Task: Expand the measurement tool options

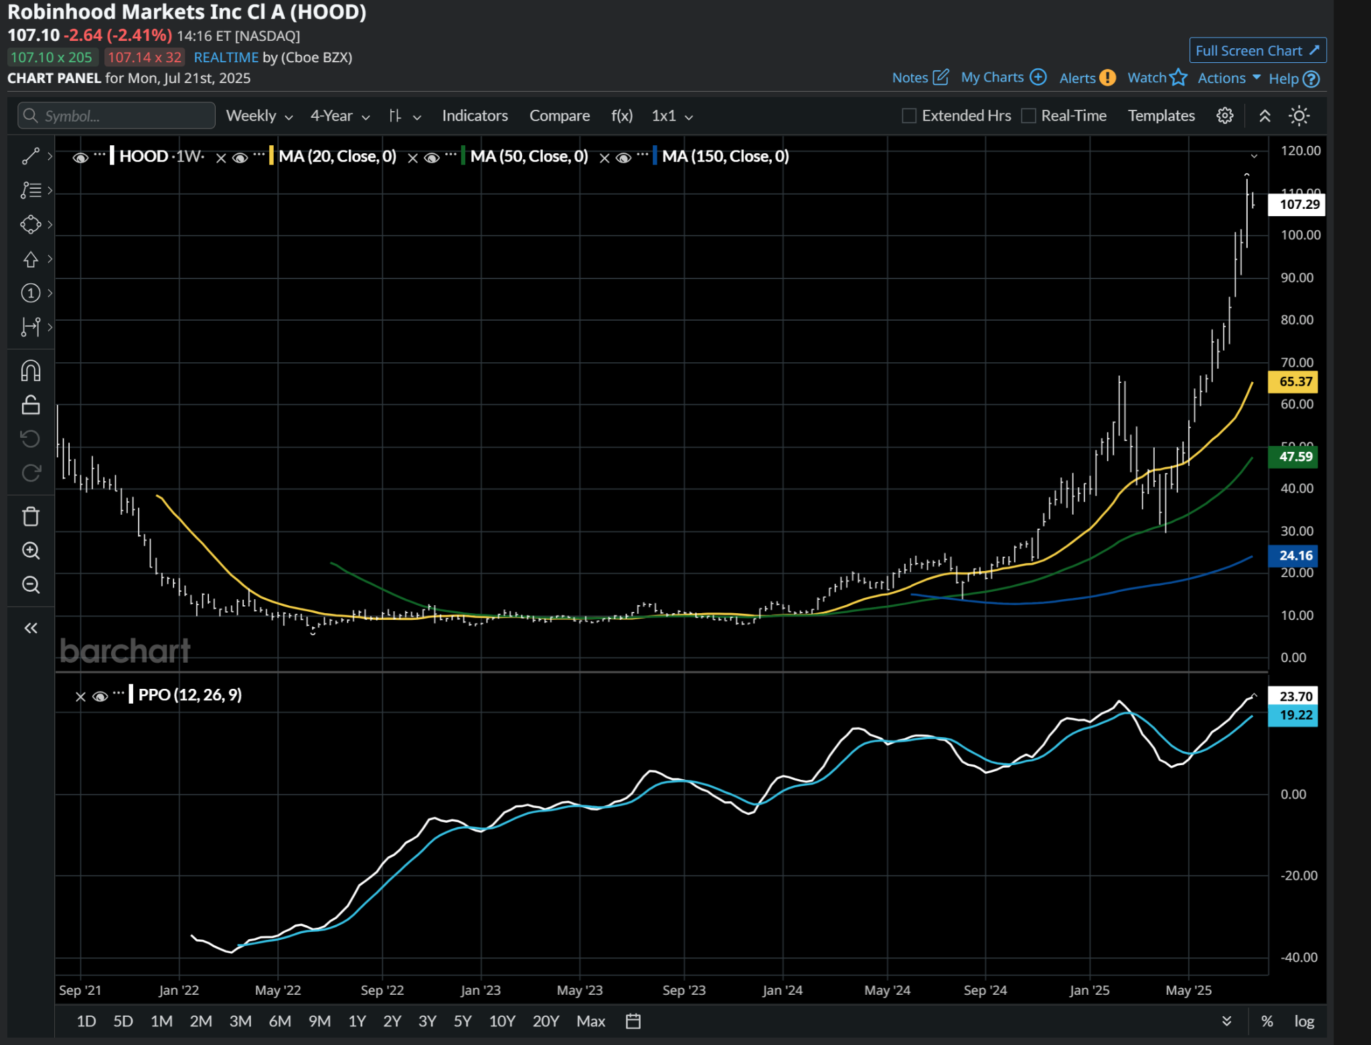Action: (50, 327)
